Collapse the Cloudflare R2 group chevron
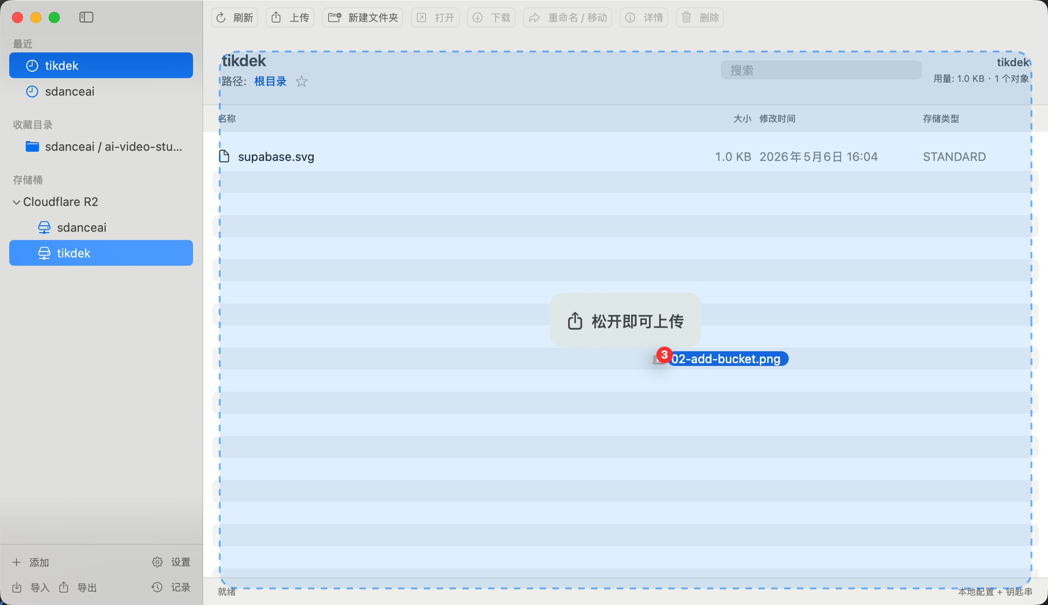 (x=17, y=202)
